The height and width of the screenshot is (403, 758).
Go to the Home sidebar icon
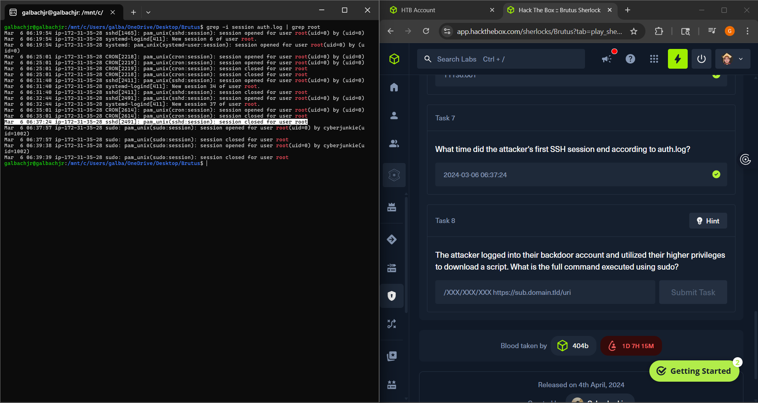click(x=394, y=87)
